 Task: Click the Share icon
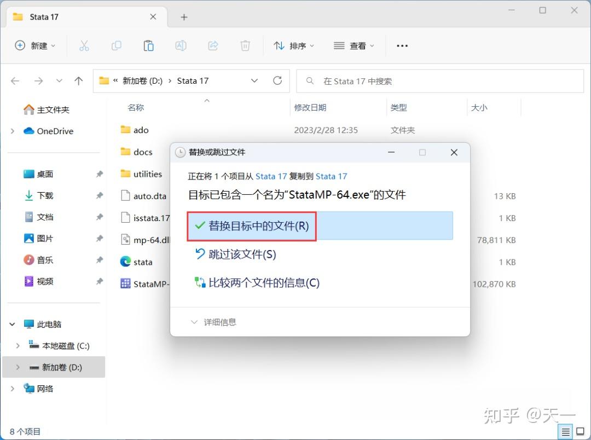tap(213, 45)
